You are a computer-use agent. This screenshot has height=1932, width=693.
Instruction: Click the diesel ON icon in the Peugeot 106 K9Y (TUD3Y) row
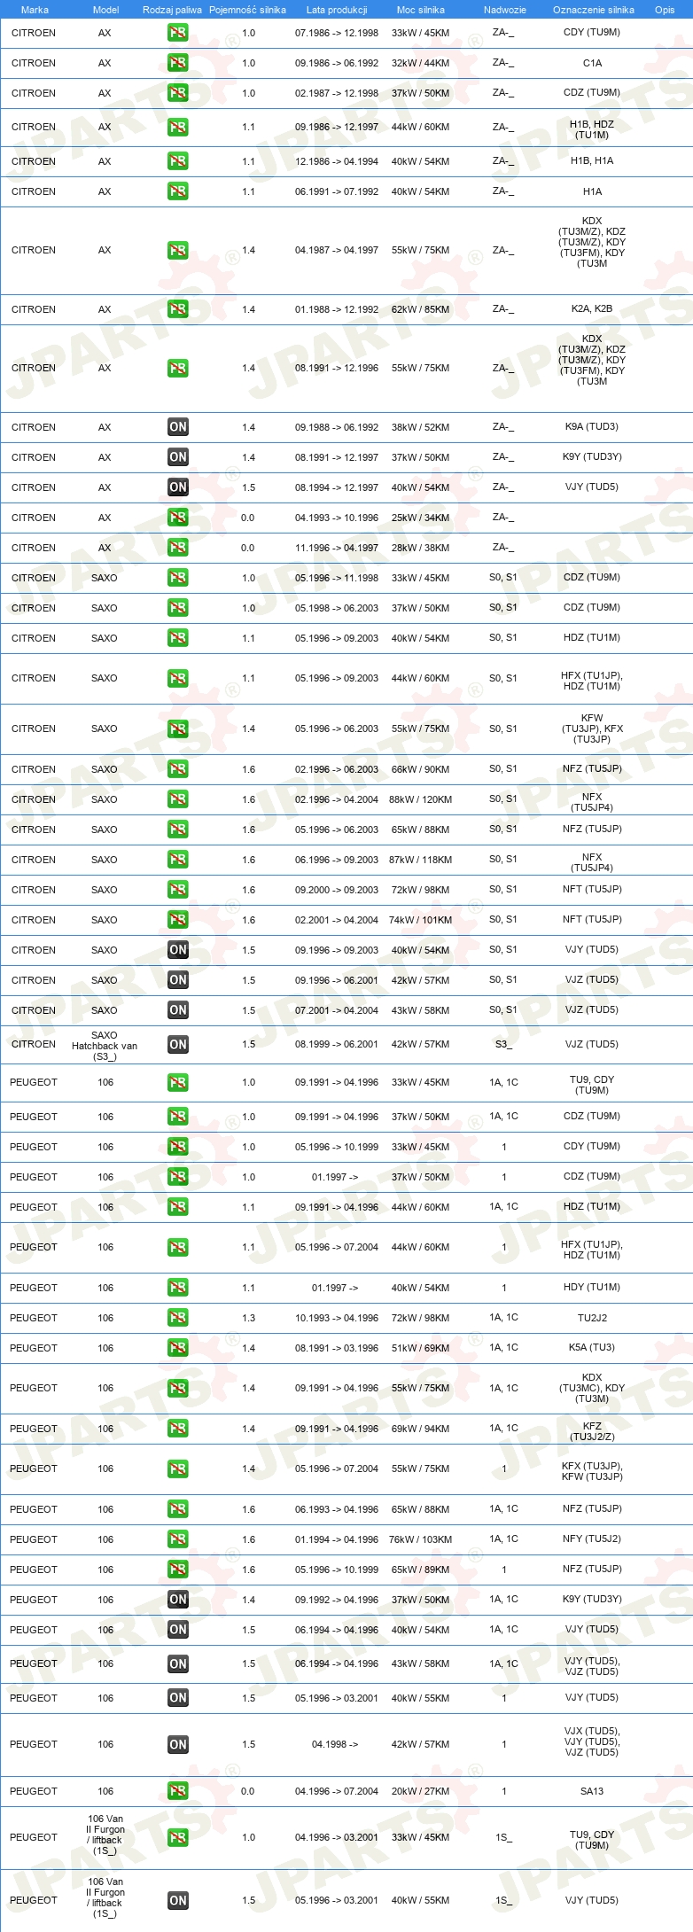[178, 1600]
